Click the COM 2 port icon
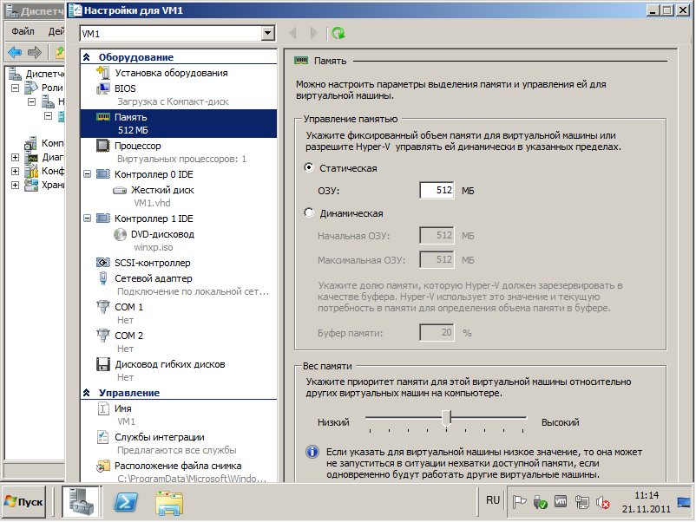Viewport: 696px width, 522px height. click(x=103, y=336)
